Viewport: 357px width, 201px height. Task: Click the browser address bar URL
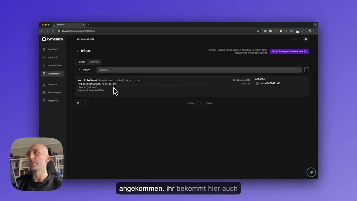(78, 31)
